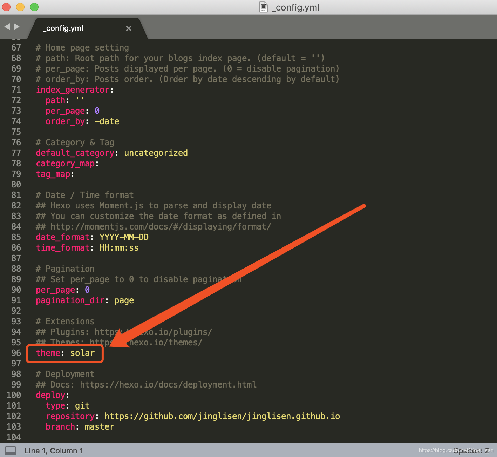Click the '# Pagination' comment
Viewport: 497px width, 457px height.
click(65, 269)
